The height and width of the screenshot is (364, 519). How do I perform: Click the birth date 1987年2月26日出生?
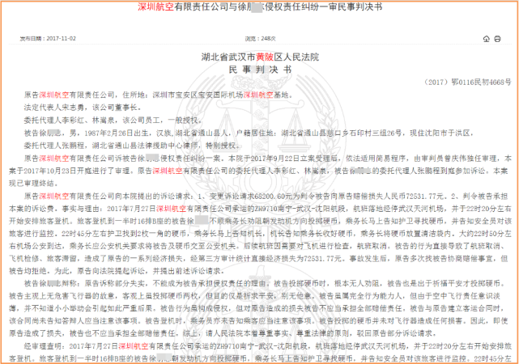pyautogui.click(x=117, y=133)
